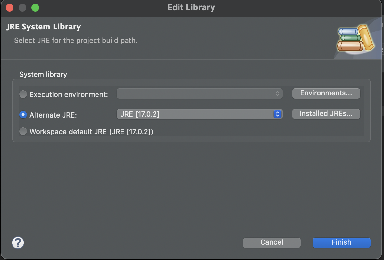
Task: Click the Edit Library window title
Action: click(191, 7)
